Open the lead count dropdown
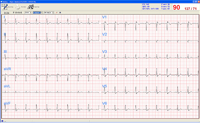200x123 pixels. (28, 13)
